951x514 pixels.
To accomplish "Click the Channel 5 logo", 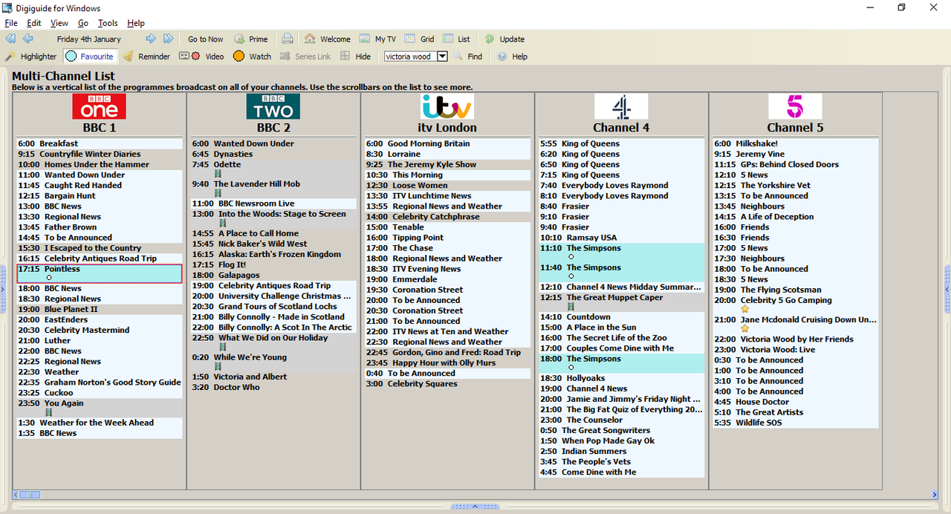I will point(795,106).
